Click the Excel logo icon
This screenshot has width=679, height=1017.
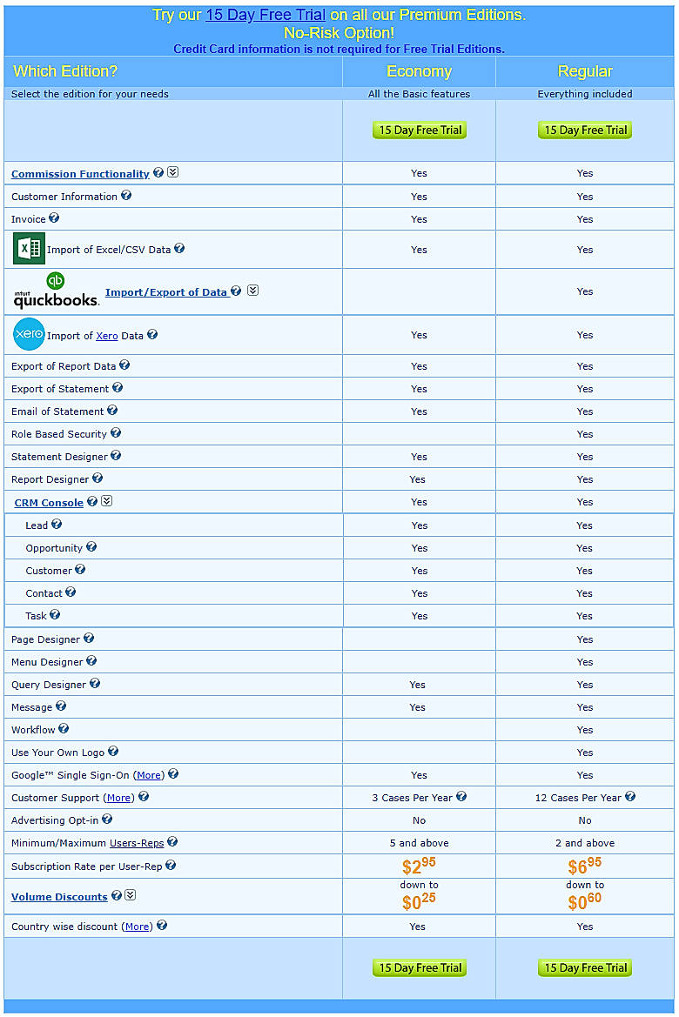pos(30,249)
